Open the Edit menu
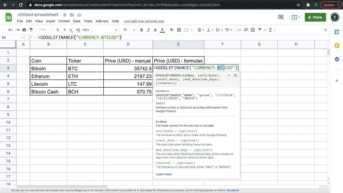The width and height of the screenshot is (343, 193). pyautogui.click(x=29, y=21)
